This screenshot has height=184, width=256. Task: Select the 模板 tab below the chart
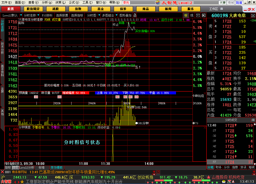pos(15,167)
